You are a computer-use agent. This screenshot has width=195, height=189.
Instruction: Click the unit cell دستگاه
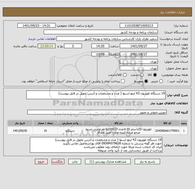70,131
